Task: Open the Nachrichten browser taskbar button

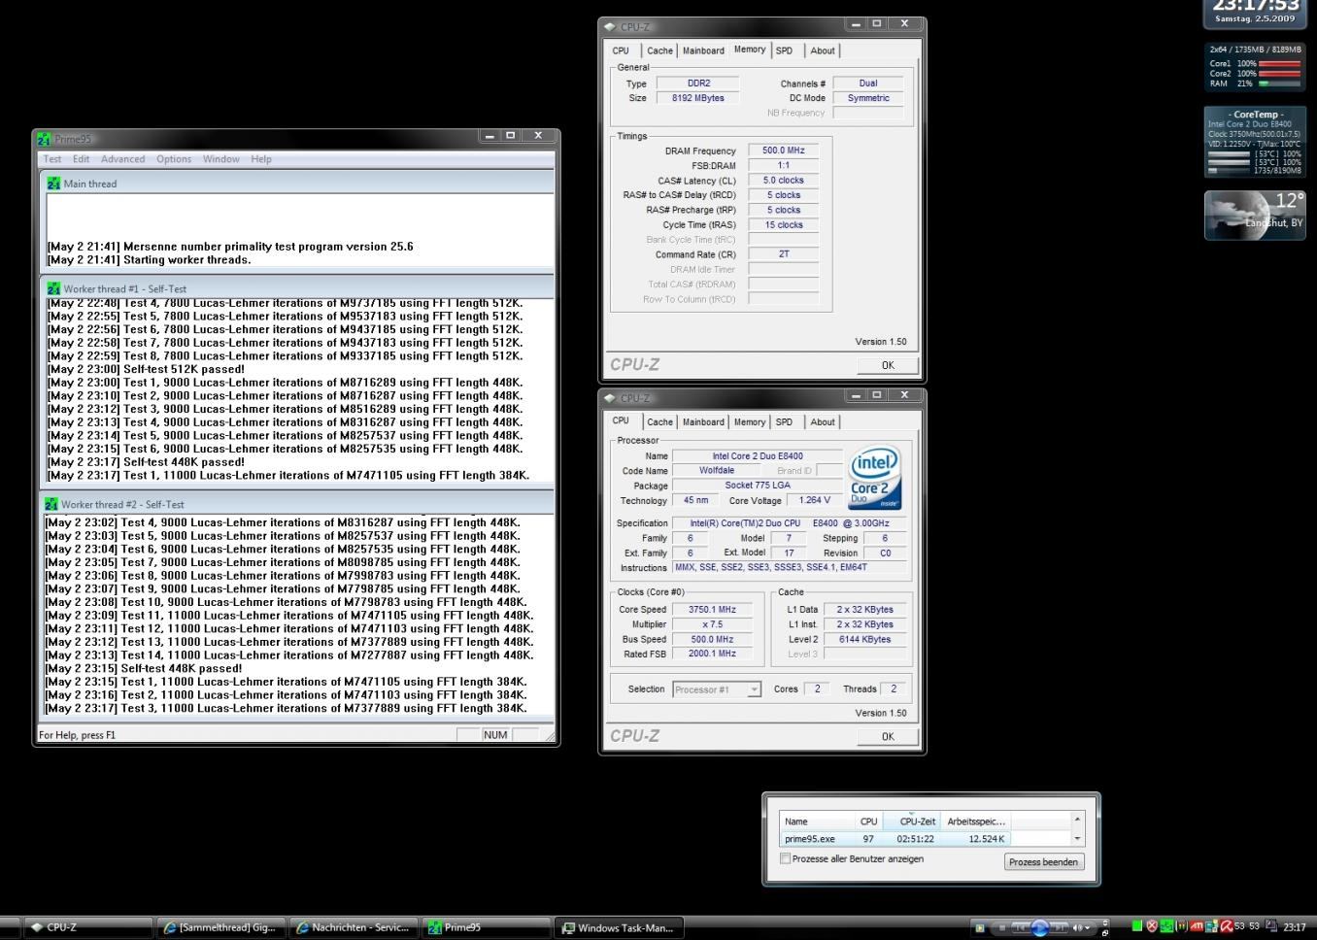Action: [355, 927]
